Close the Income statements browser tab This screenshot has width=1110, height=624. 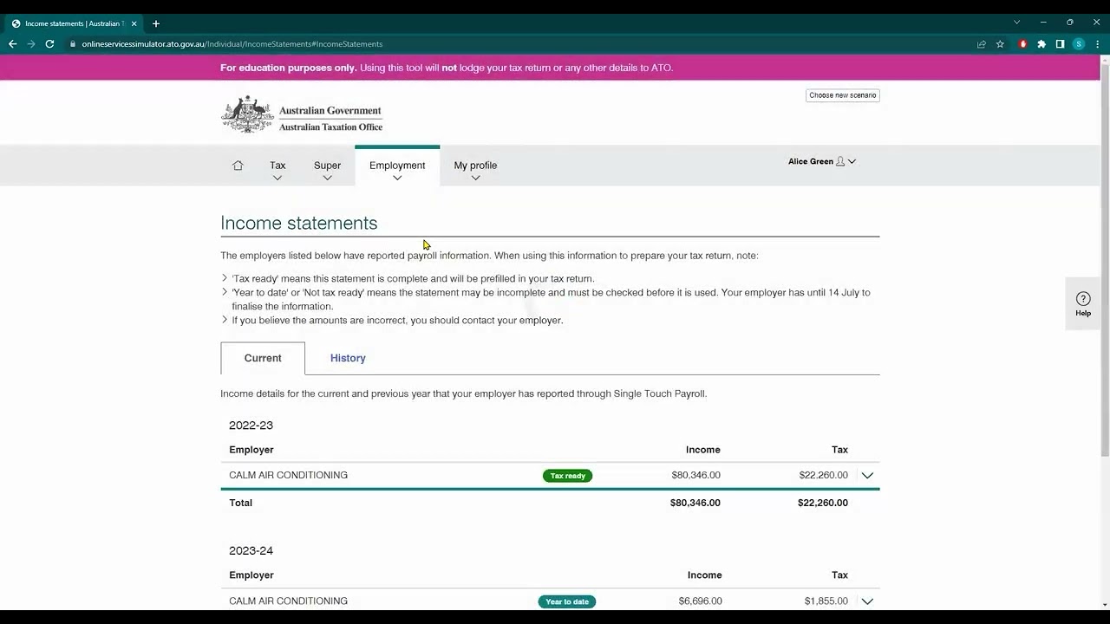[134, 23]
